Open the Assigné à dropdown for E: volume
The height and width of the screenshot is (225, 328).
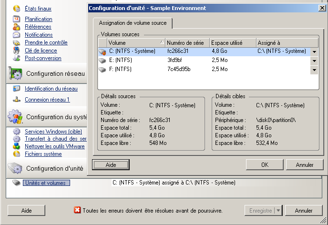314,61
